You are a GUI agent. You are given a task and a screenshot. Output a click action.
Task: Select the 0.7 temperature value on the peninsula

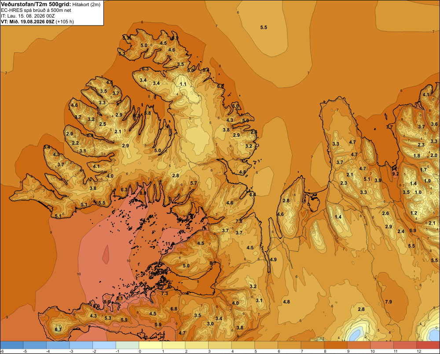[58, 329]
